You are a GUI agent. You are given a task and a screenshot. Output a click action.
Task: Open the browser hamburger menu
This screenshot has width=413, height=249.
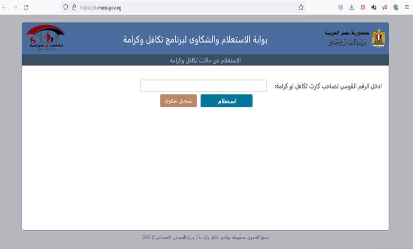[407, 7]
